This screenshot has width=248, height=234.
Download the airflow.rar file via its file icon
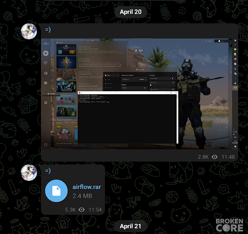coord(56,191)
